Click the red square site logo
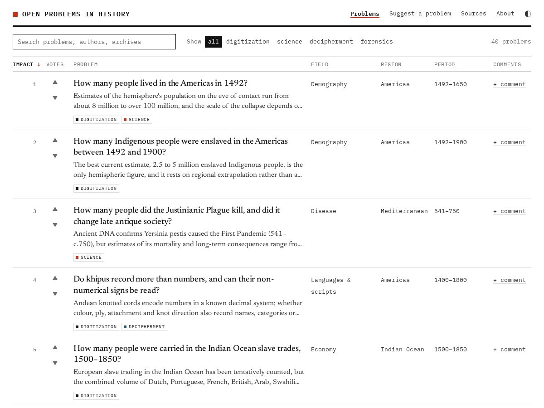 15,14
